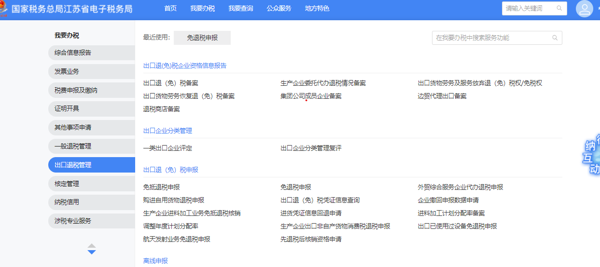The height and width of the screenshot is (267, 600).
Task: Click the 一类出口企业评定 link
Action: point(167,148)
